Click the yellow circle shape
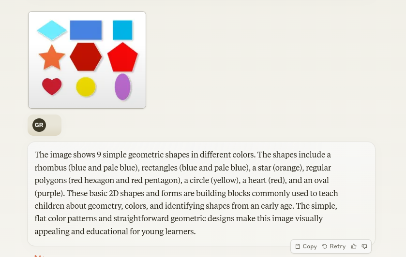Image resolution: width=406 pixels, height=257 pixels. point(86,87)
